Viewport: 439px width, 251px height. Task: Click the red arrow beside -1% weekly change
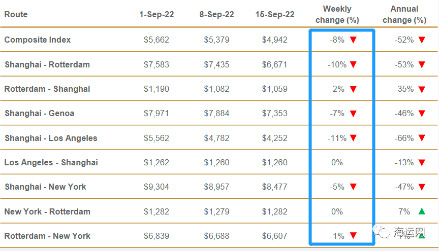click(x=354, y=236)
